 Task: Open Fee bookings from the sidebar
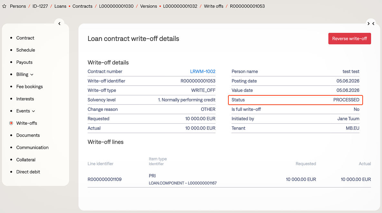click(29, 87)
